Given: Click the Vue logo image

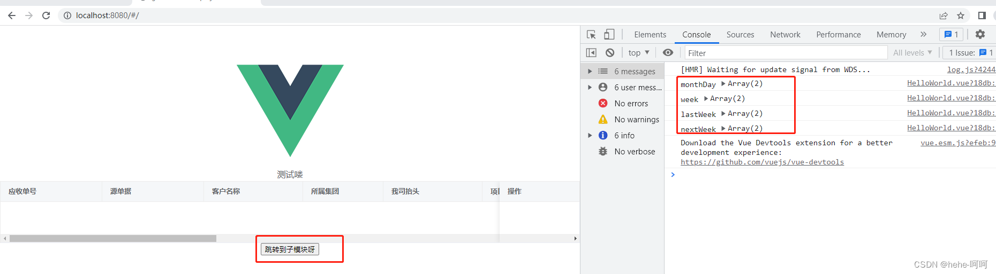Looking at the screenshot, I should click(x=290, y=111).
